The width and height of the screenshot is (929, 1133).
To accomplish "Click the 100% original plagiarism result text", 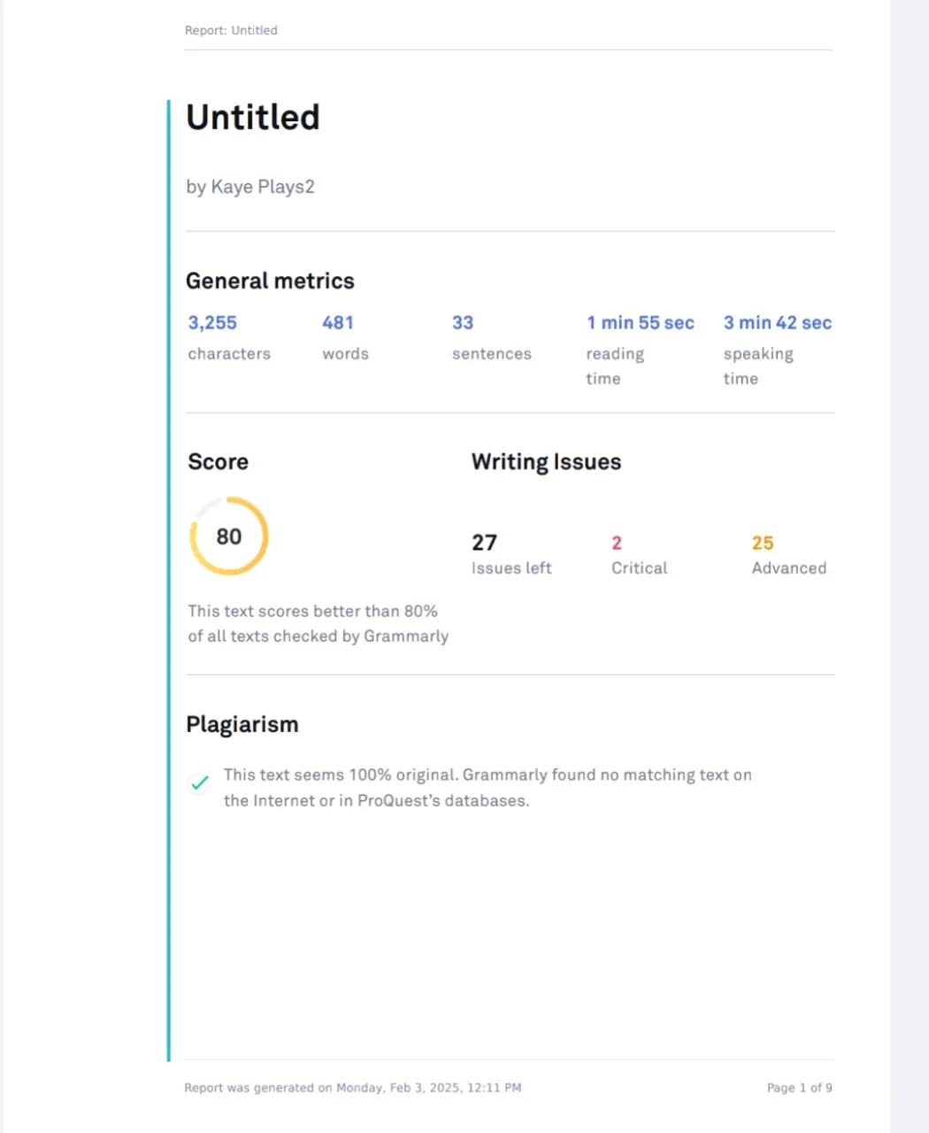I will point(488,788).
